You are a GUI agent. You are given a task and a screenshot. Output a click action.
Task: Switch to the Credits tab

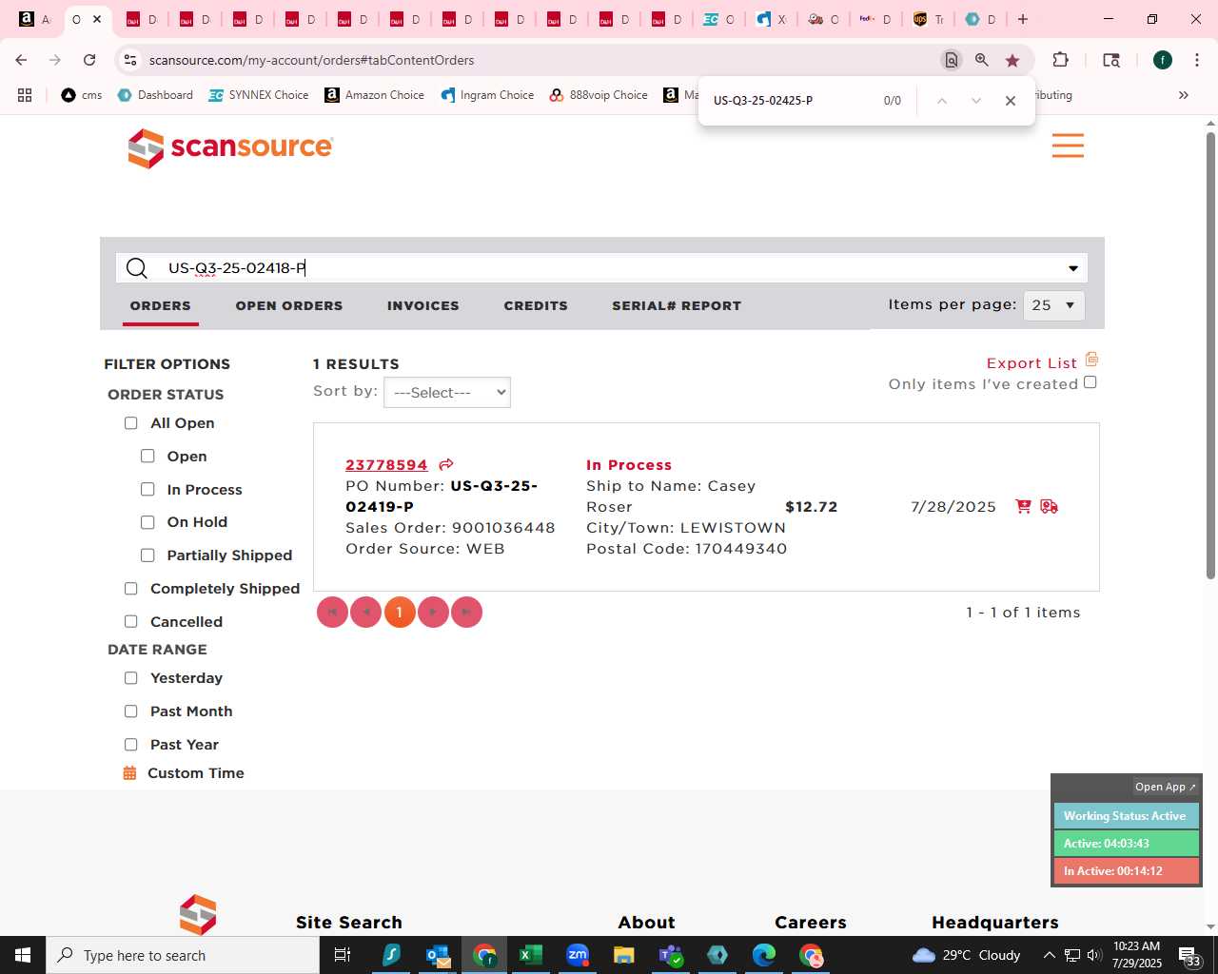coord(536,305)
